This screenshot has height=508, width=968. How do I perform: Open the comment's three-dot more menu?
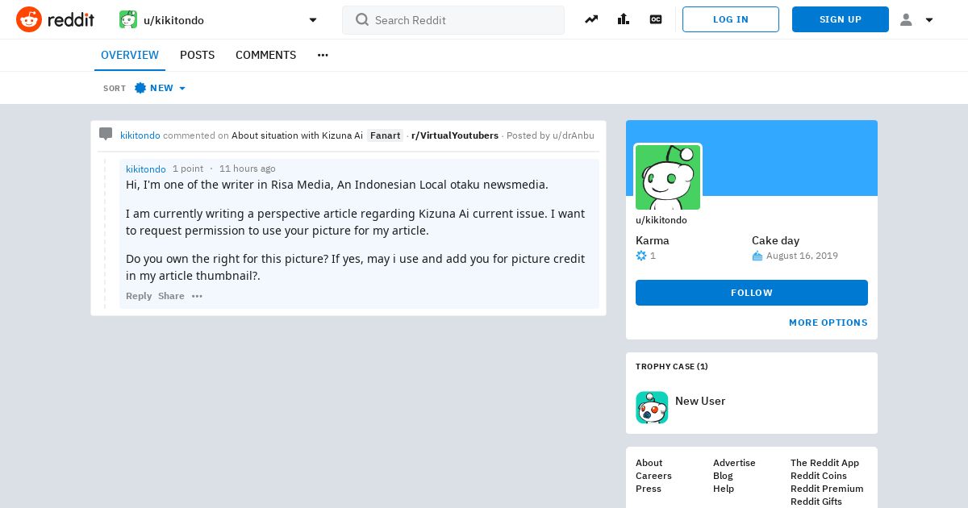(x=197, y=296)
